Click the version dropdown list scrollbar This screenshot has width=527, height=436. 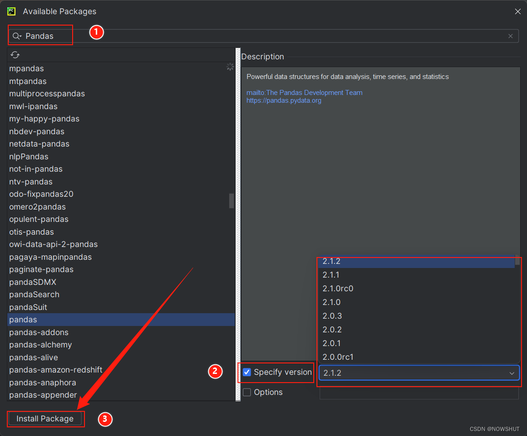click(x=517, y=260)
